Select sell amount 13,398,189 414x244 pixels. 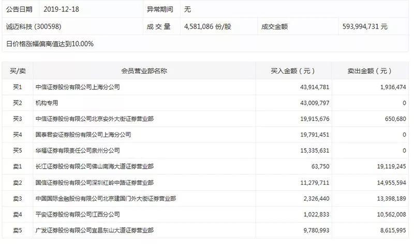coord(392,199)
